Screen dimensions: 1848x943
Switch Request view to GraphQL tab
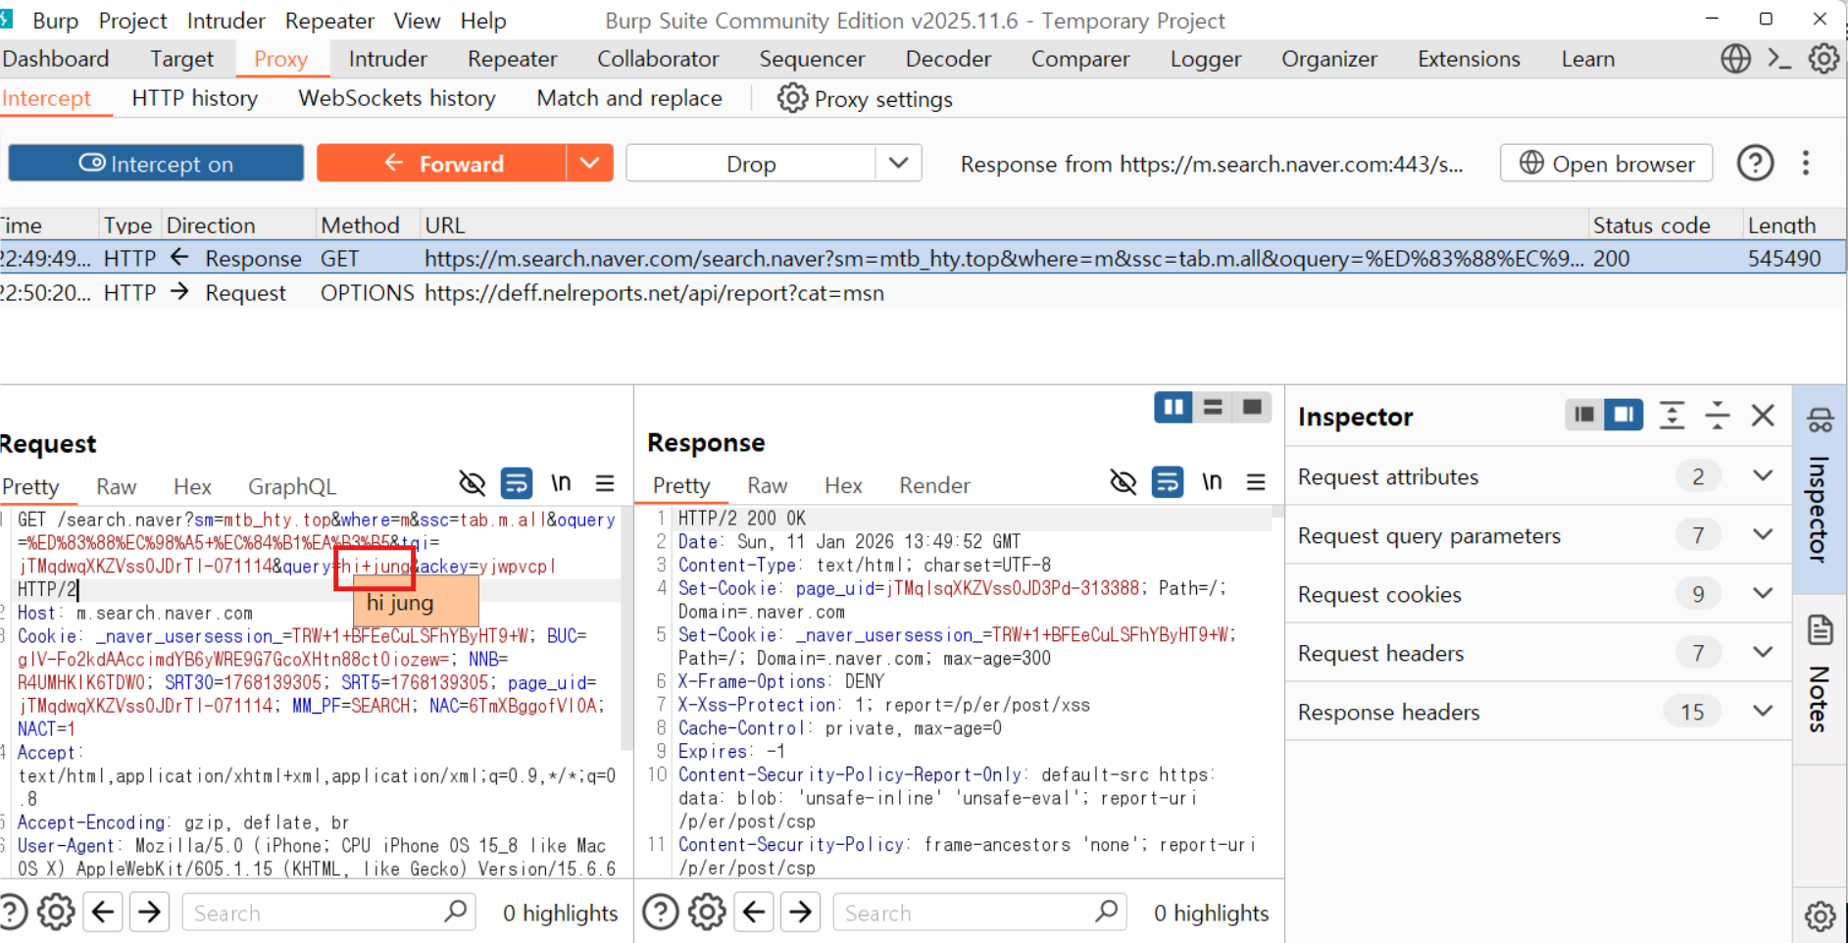point(291,486)
